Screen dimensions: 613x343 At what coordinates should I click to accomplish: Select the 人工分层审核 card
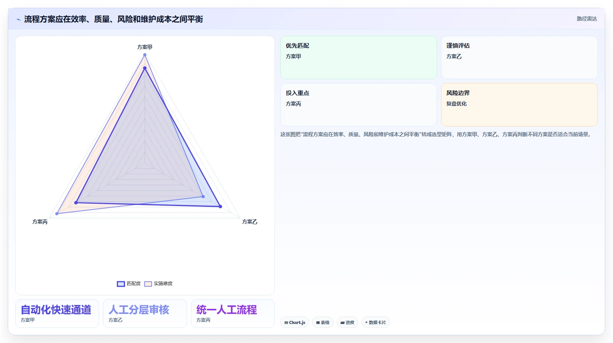point(145,314)
